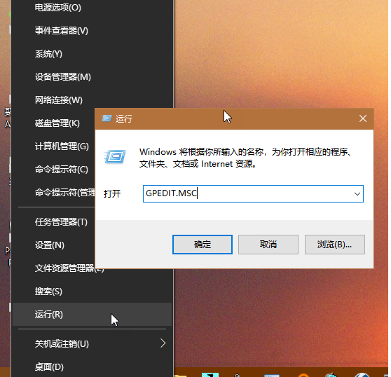
Task: Open the 关机或注销(U) submenu arrow
Action: pyautogui.click(x=163, y=343)
